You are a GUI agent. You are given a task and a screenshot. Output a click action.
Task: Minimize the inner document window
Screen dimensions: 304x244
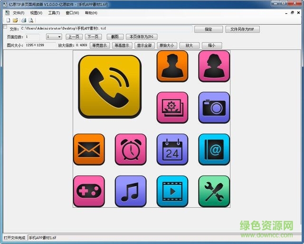(x=286, y=13)
